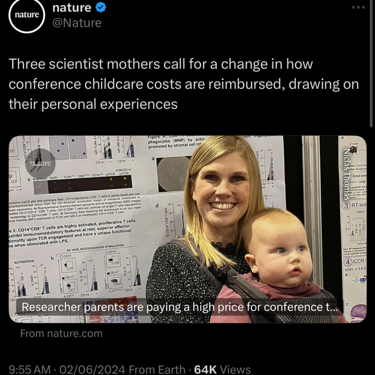The image size is (375, 375).
Task: Click the 02/06/2024 post date
Action: pos(92,369)
